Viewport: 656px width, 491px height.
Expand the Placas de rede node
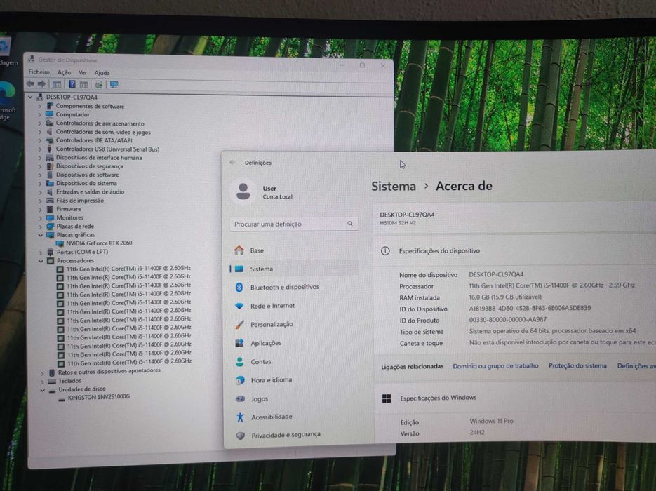pos(41,227)
